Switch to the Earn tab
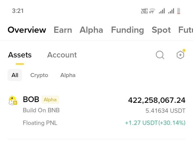Image resolution: width=193 pixels, height=145 pixels. [x=63, y=30]
